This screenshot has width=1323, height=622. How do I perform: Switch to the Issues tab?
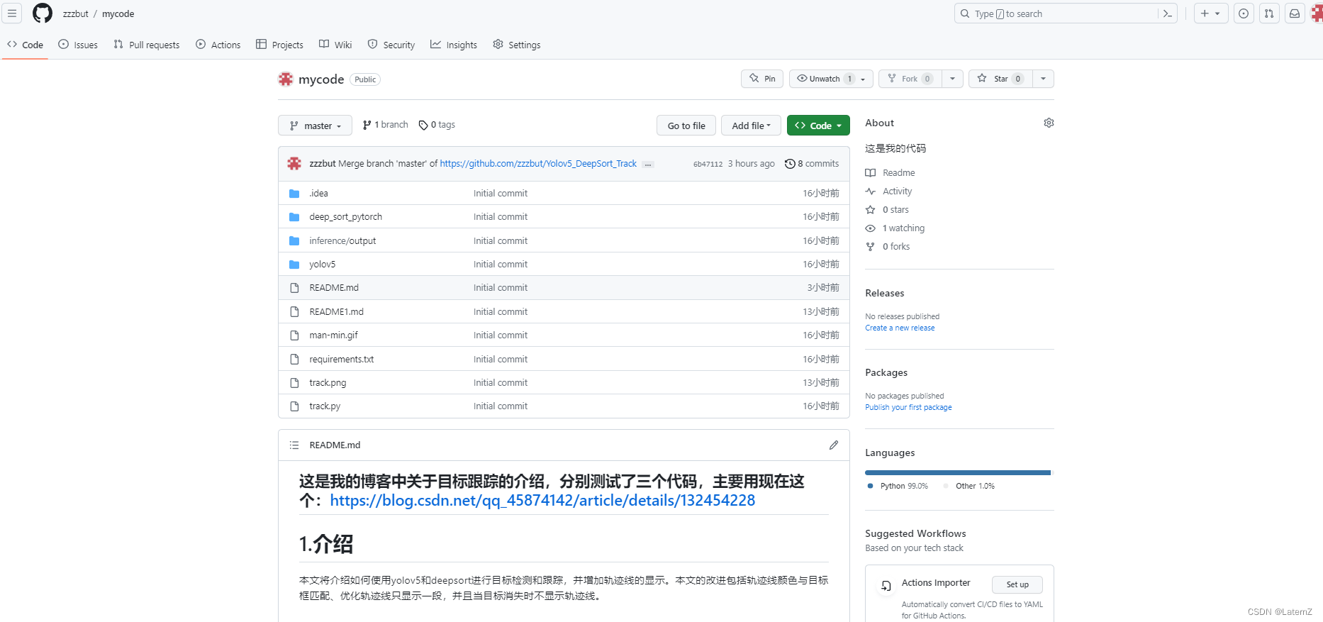pos(78,45)
